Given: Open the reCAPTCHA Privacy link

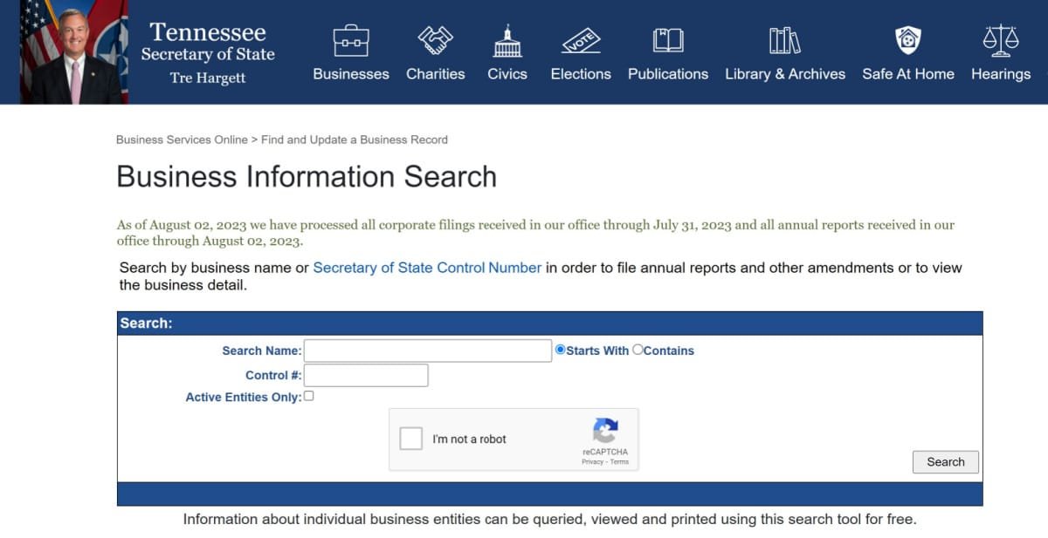Looking at the screenshot, I should pyautogui.click(x=592, y=462).
